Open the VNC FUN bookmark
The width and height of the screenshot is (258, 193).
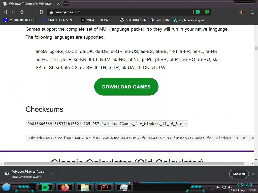(x=160, y=20)
